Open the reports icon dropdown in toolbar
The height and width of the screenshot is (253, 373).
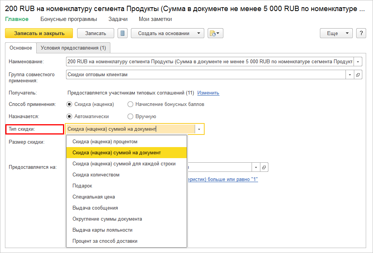215,33
